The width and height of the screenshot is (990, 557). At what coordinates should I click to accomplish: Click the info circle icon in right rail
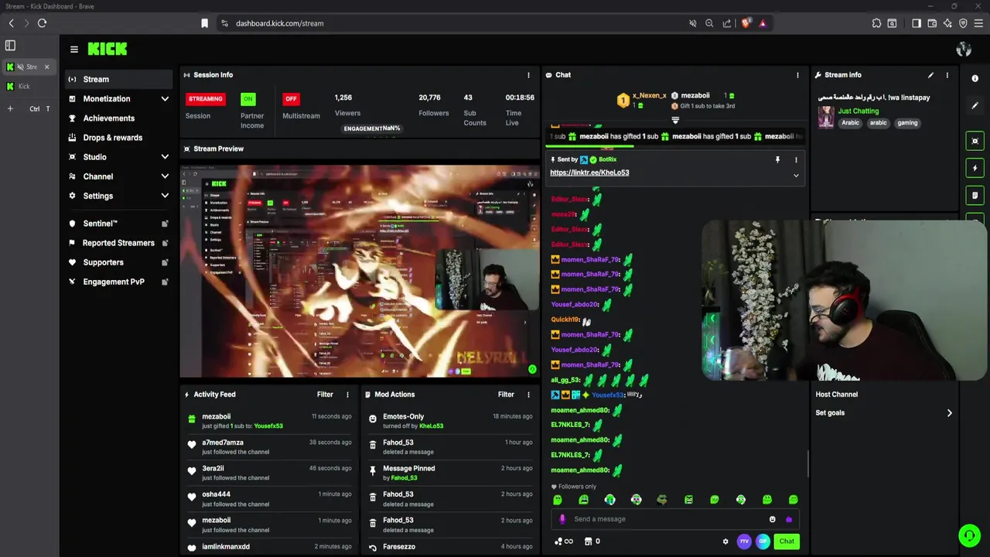pyautogui.click(x=975, y=79)
